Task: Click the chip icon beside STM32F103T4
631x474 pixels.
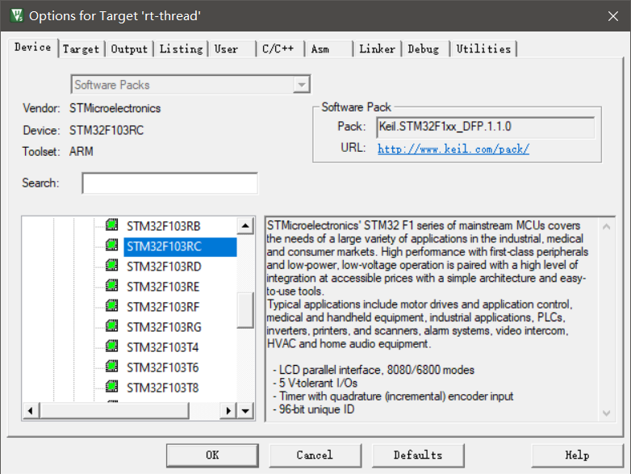Action: click(x=112, y=346)
